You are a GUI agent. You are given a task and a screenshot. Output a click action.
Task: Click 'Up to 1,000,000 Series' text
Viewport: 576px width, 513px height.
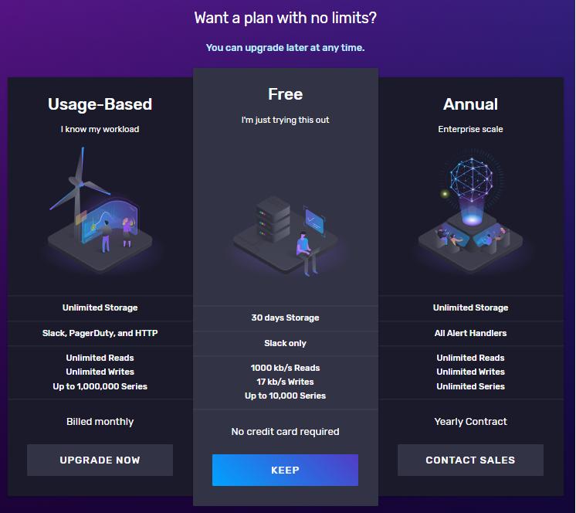(x=100, y=386)
